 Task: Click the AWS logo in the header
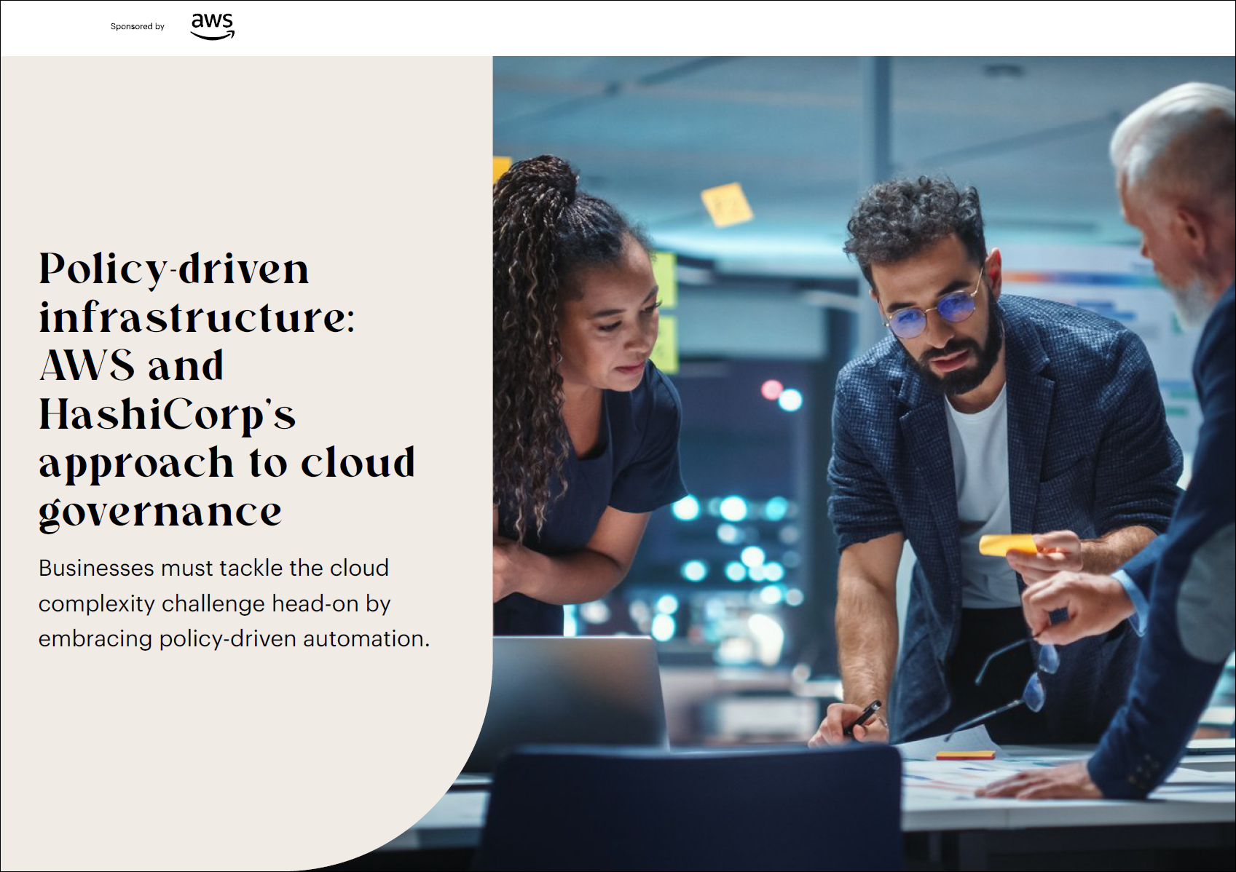[x=212, y=26]
